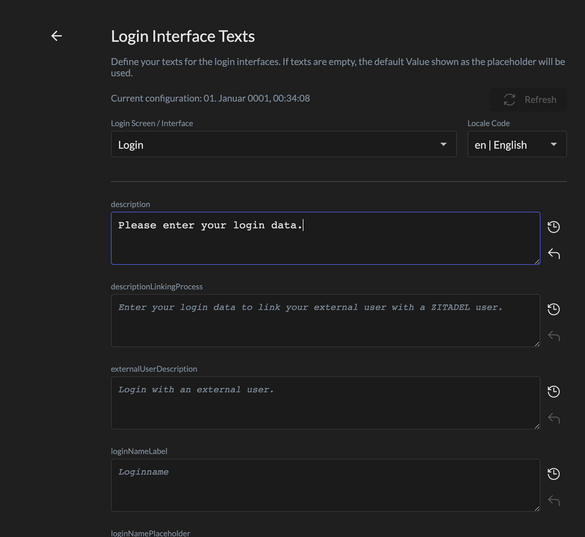Click the clock-history icon beside descriptionLinkingProcess field
Screen dimensions: 585x537
tap(553, 309)
